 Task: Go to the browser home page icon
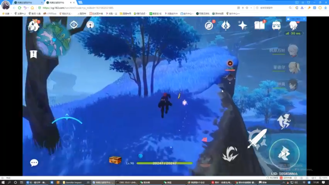(x=32, y=8)
